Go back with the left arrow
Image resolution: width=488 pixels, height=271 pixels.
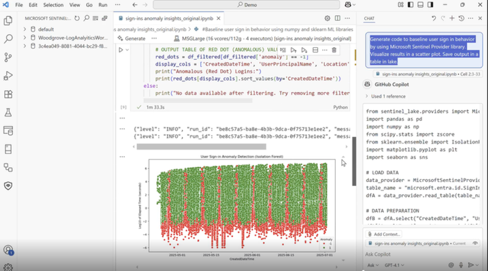click(x=134, y=5)
